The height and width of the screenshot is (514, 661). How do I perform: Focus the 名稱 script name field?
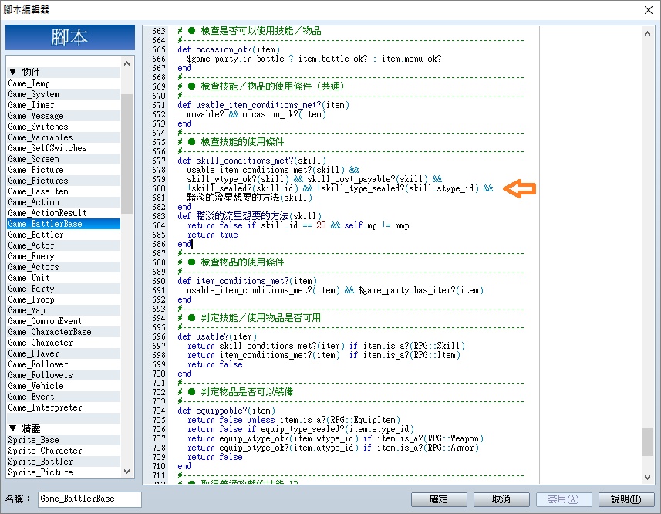click(89, 499)
